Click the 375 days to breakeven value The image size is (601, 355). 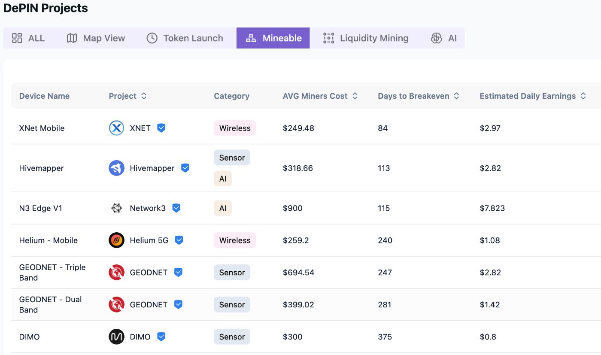tap(385, 337)
